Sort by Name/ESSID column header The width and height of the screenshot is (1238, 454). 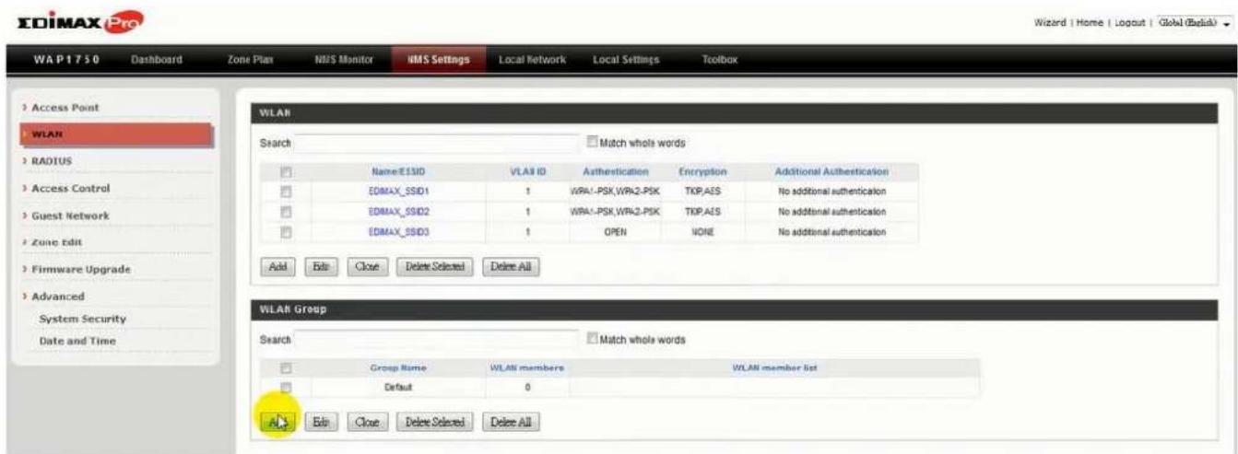(400, 171)
